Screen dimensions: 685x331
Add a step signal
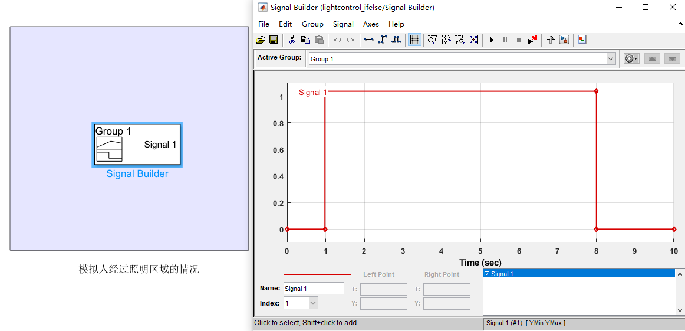[382, 40]
